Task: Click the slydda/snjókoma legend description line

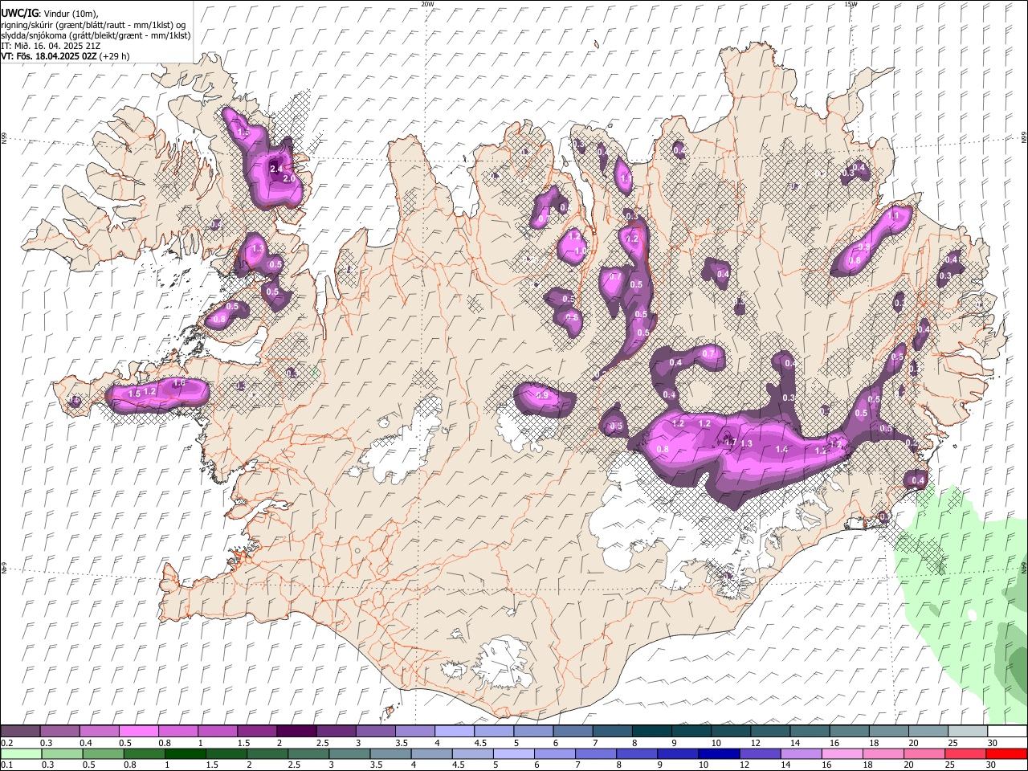Action: click(x=96, y=35)
